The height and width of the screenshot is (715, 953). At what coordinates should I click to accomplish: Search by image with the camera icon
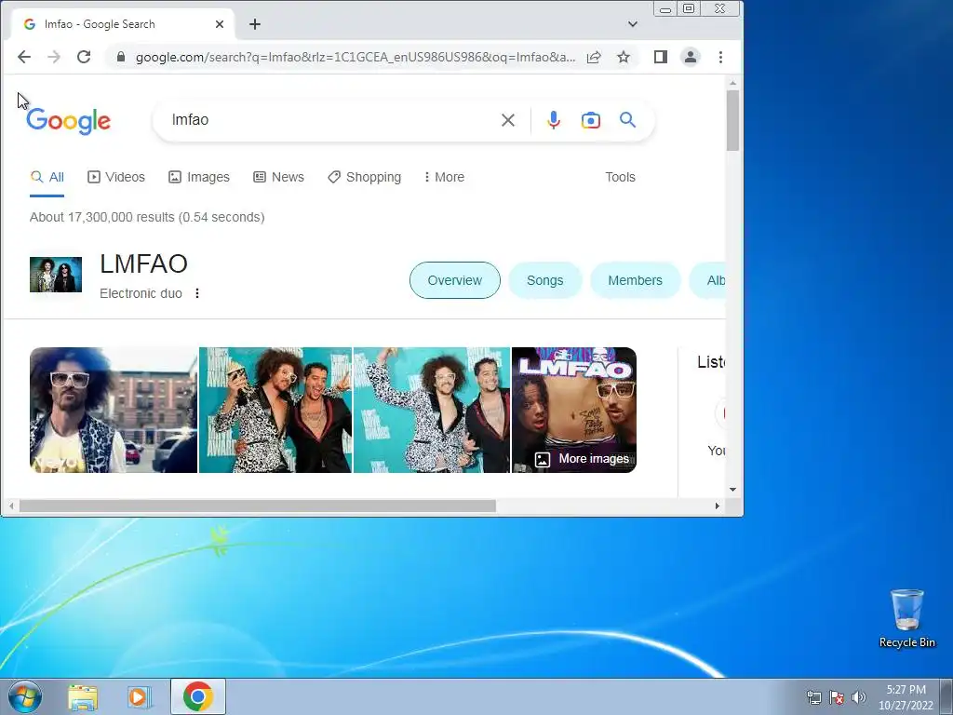point(591,120)
